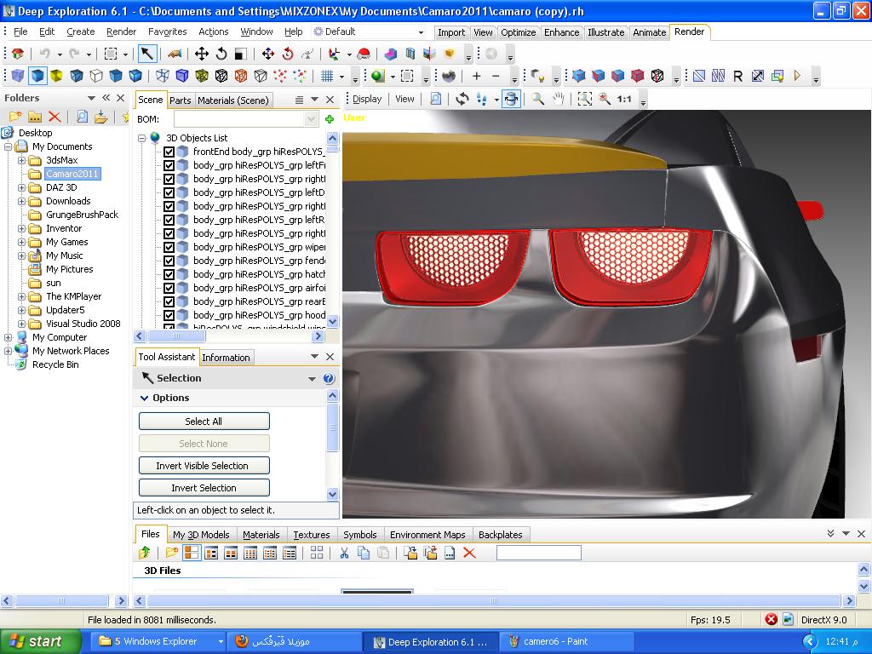Click the Invert Selection button

coord(204,488)
